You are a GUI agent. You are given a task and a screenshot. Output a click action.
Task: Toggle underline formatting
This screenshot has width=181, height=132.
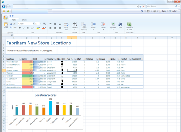(x=28, y=28)
